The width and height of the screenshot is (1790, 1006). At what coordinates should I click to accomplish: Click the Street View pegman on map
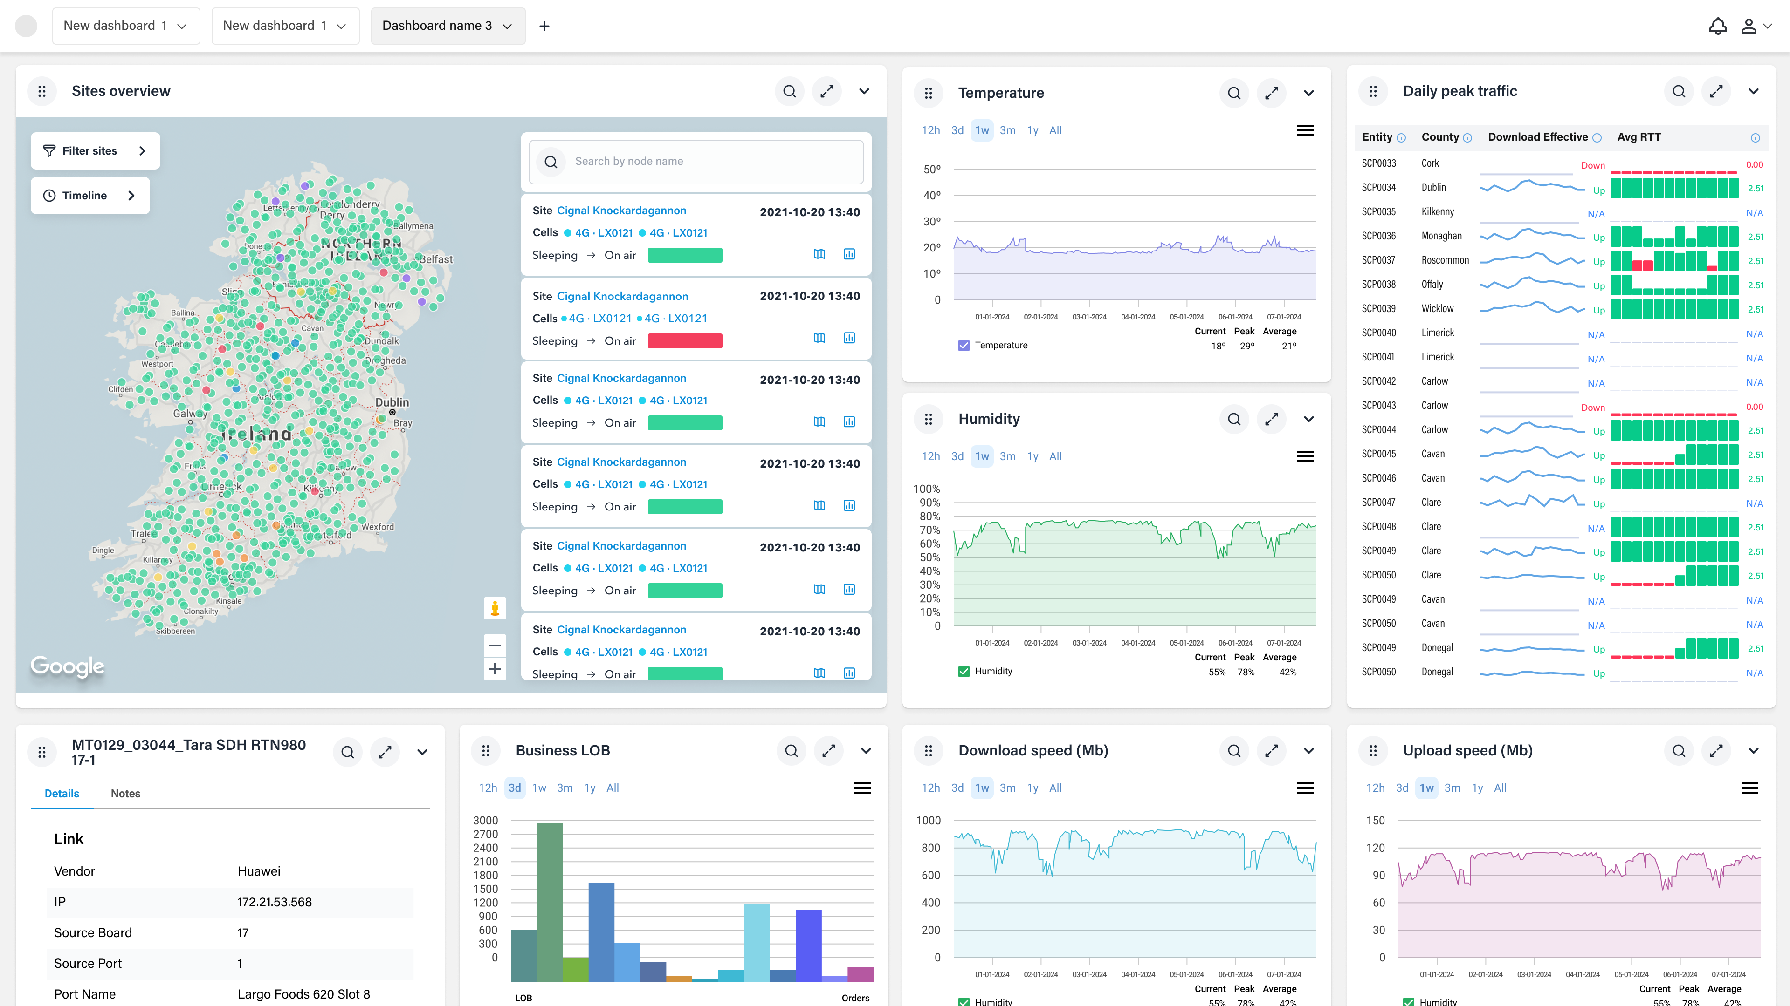[x=495, y=608]
